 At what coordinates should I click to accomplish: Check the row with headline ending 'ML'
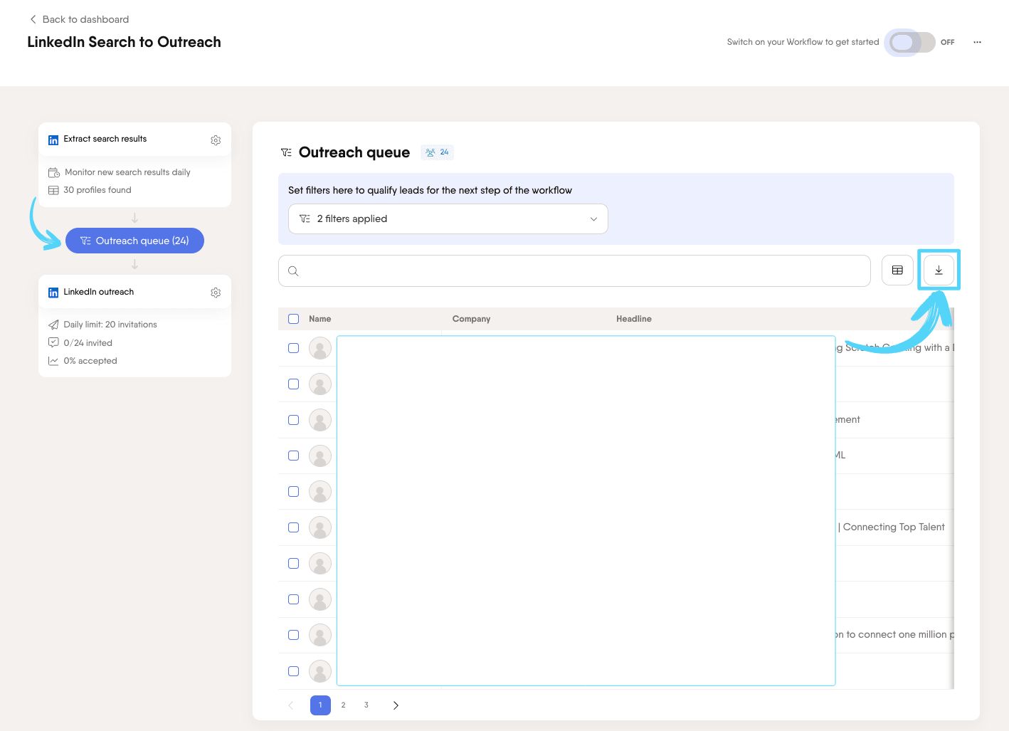coord(293,456)
